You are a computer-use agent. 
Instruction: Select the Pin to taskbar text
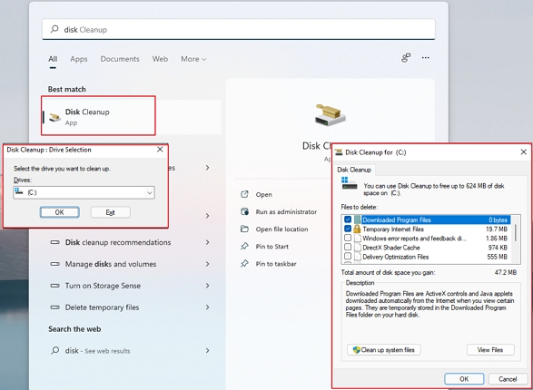coord(276,264)
